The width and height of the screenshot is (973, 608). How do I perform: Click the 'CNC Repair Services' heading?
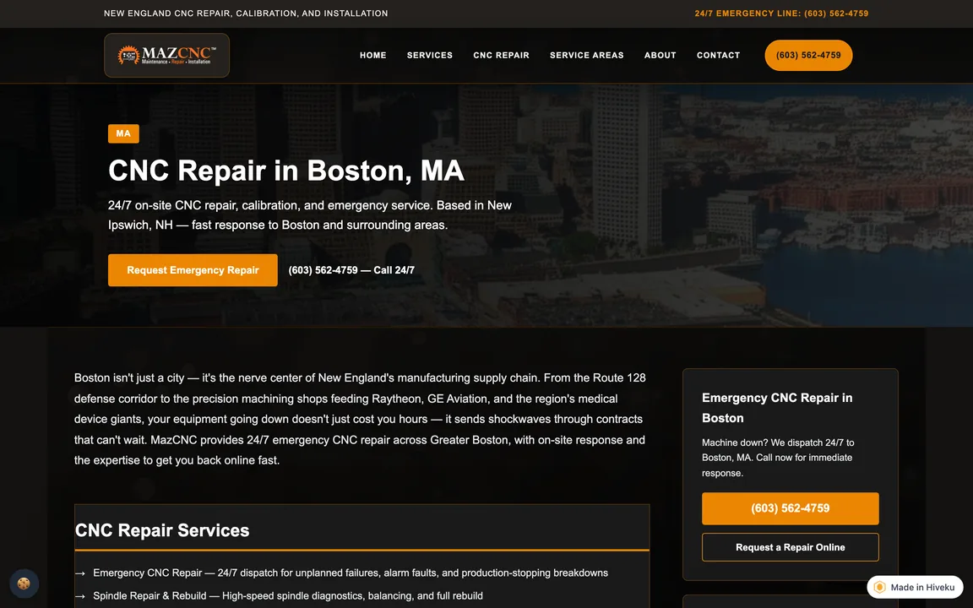(162, 530)
